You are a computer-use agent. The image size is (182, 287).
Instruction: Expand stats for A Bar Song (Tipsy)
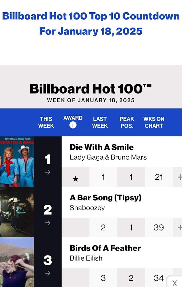(x=180, y=227)
